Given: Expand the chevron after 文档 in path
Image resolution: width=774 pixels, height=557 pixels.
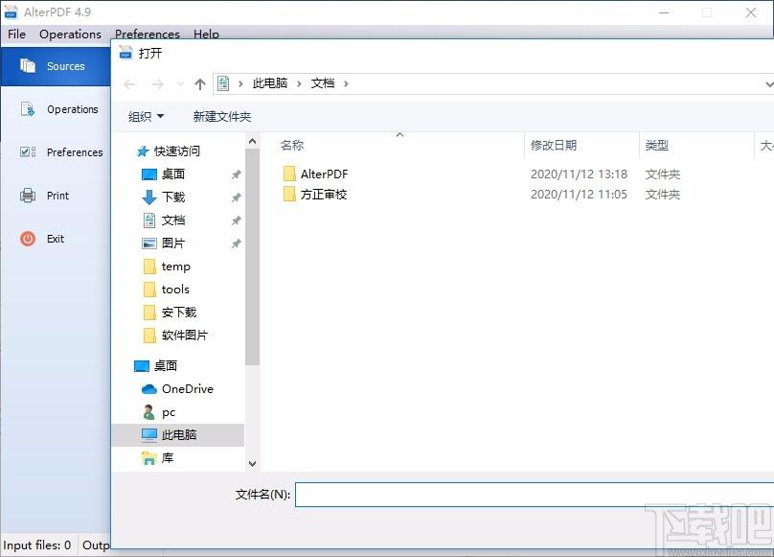Looking at the screenshot, I should click(346, 84).
